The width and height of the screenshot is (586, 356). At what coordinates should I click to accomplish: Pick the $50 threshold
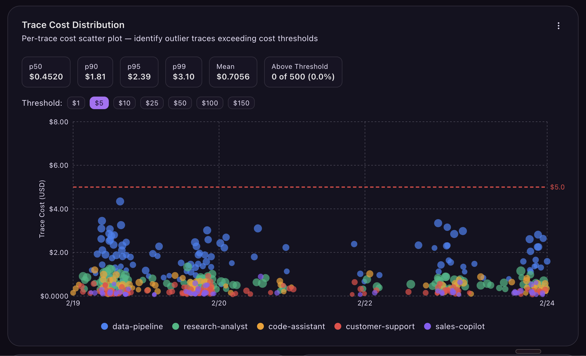pos(180,103)
